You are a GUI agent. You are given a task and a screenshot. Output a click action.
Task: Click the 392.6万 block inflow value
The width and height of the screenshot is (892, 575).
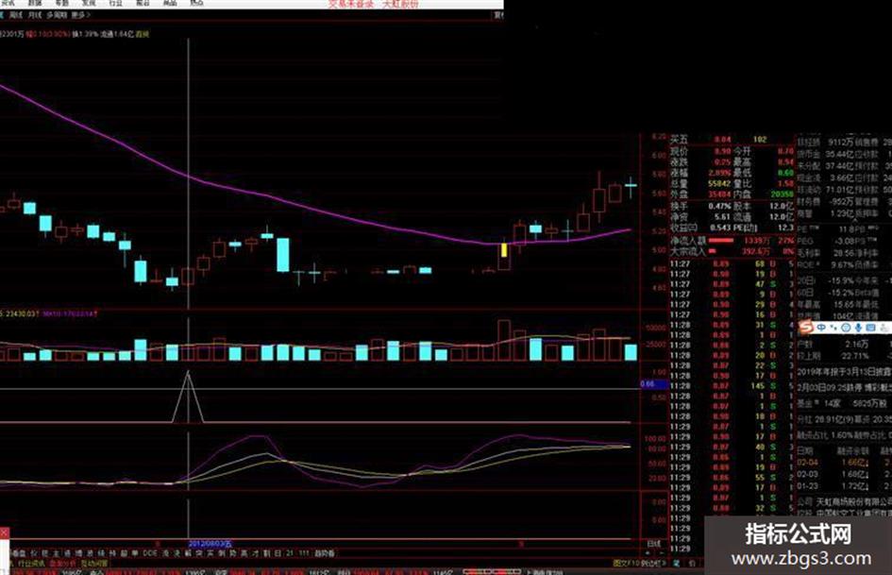(x=755, y=251)
